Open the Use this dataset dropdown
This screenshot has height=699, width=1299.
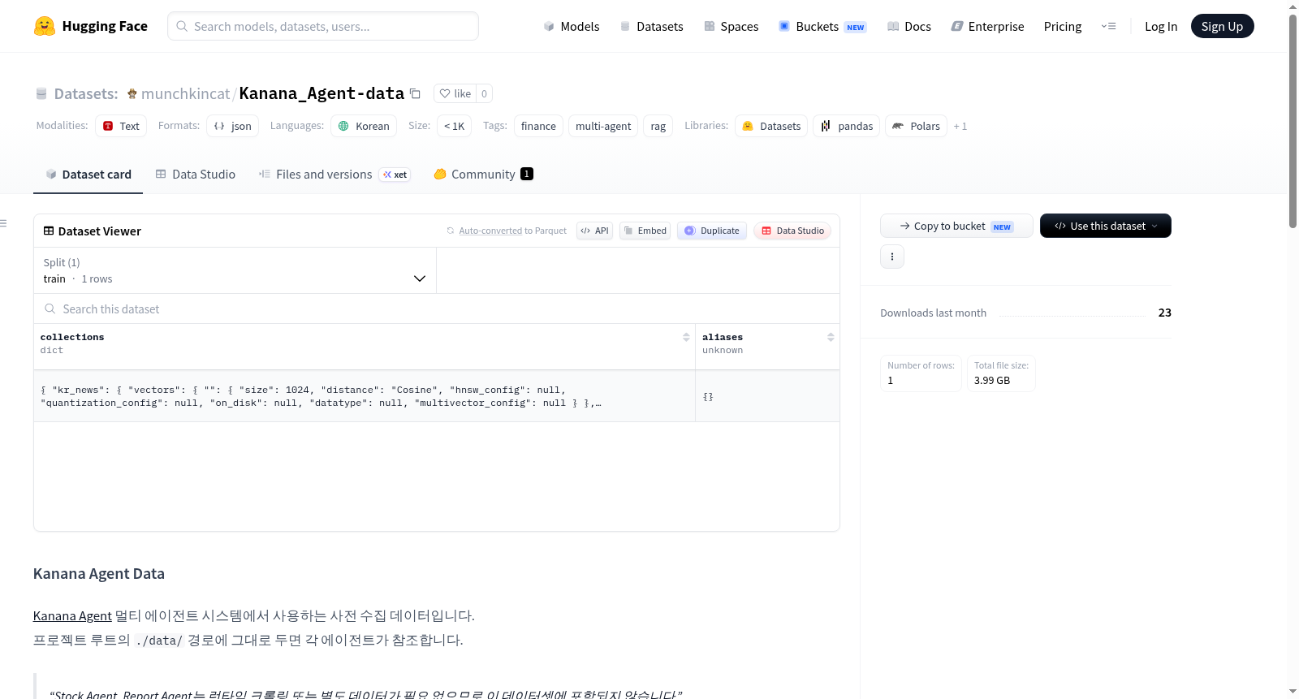(1106, 226)
